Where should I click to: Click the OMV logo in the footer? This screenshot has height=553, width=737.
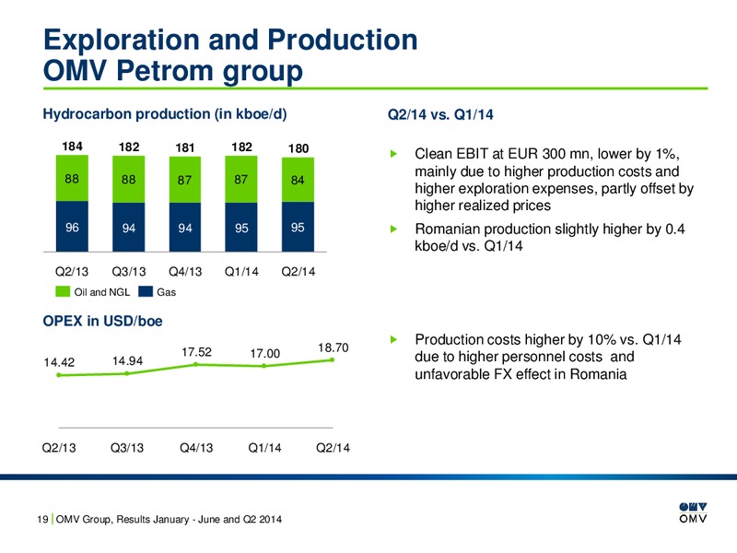pyautogui.click(x=693, y=513)
